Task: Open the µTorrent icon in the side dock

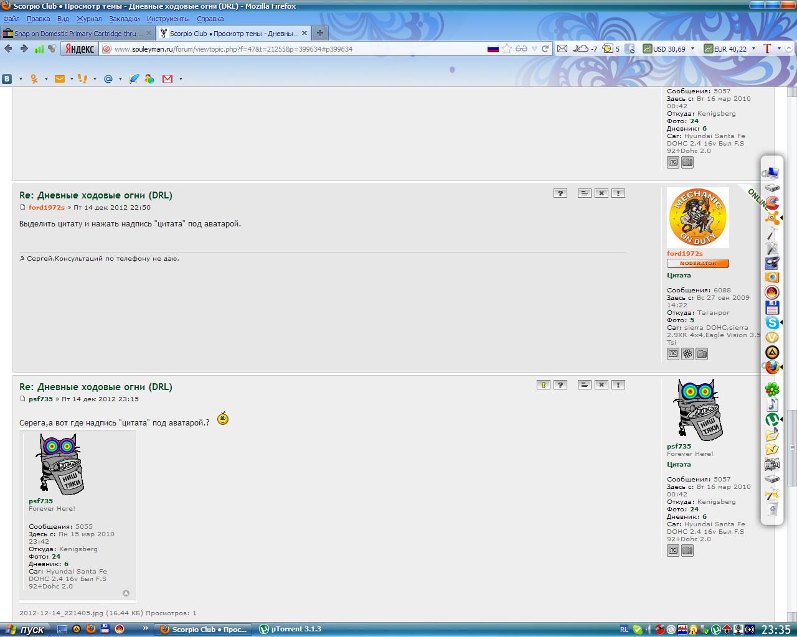Action: 772,420
